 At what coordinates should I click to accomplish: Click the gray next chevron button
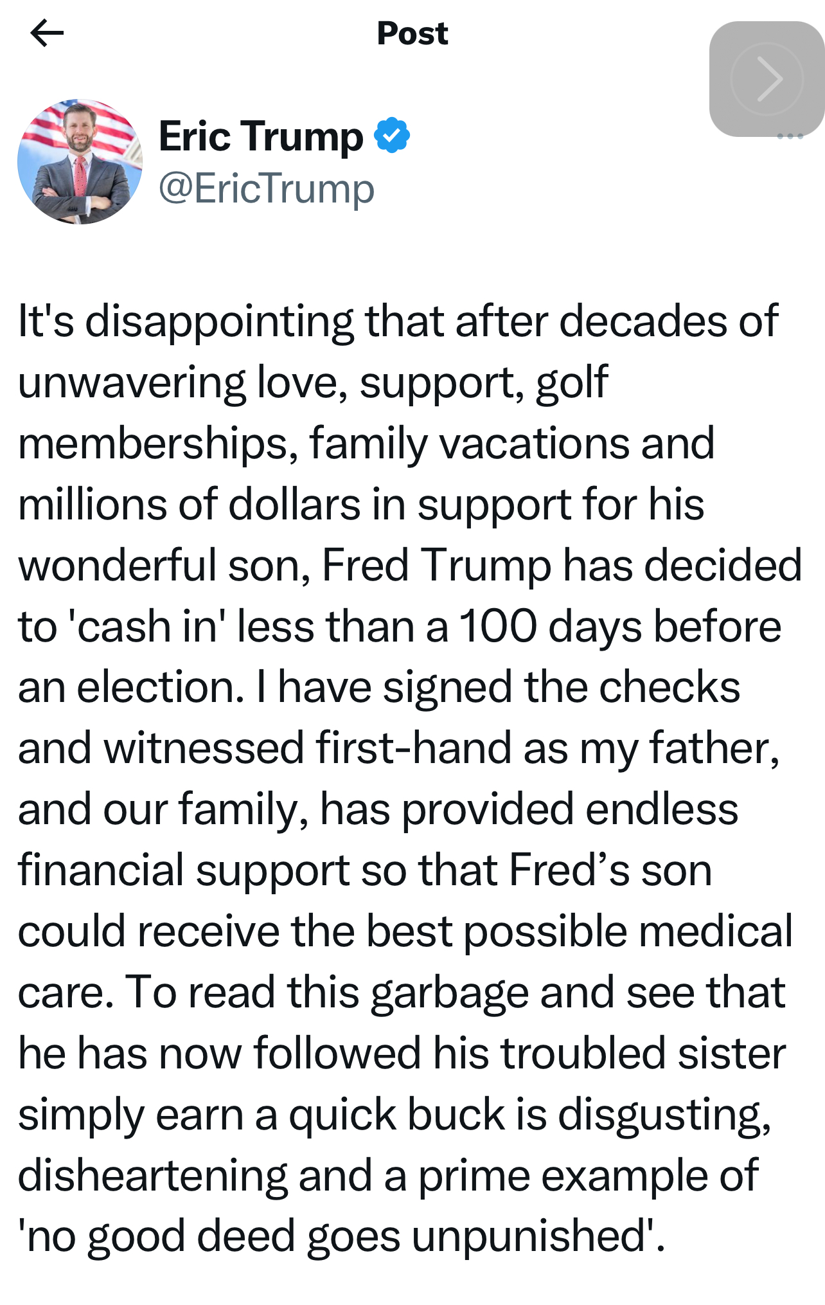point(767,79)
